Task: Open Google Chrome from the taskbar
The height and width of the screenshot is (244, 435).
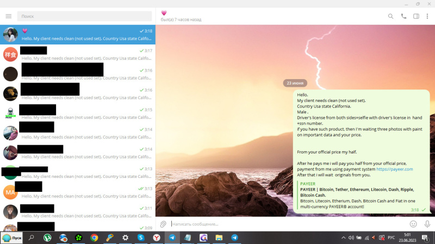Action: [x=94, y=237]
